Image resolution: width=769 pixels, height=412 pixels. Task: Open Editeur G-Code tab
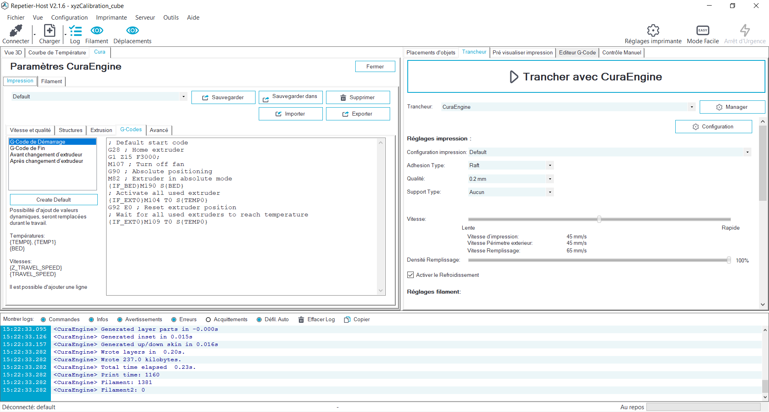tap(577, 52)
